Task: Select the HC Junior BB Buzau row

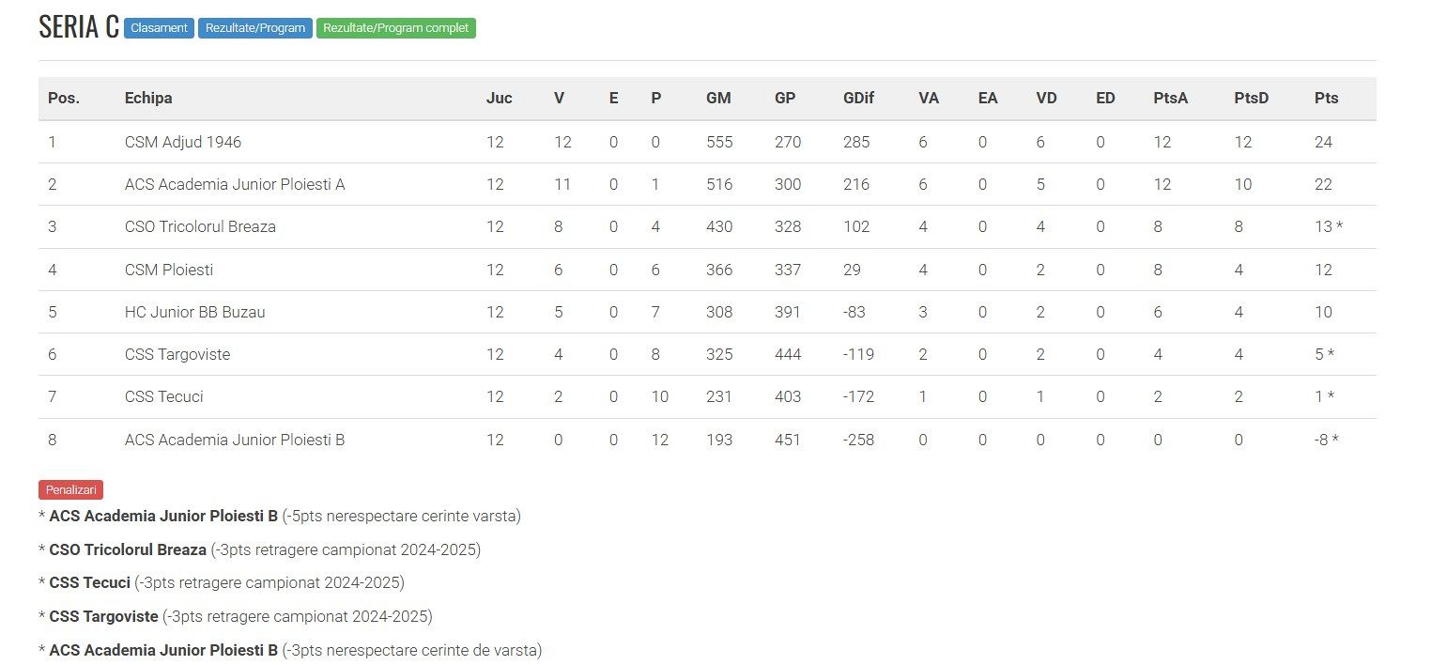Action: tap(194, 312)
